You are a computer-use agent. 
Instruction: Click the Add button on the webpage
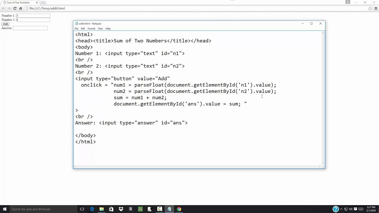pos(5,24)
